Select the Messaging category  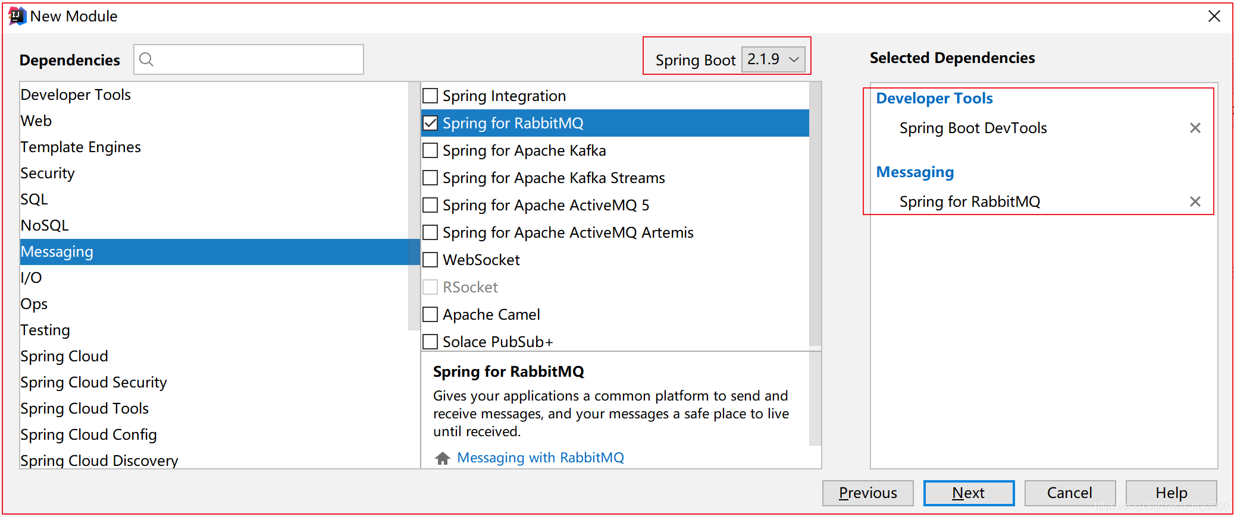point(220,251)
